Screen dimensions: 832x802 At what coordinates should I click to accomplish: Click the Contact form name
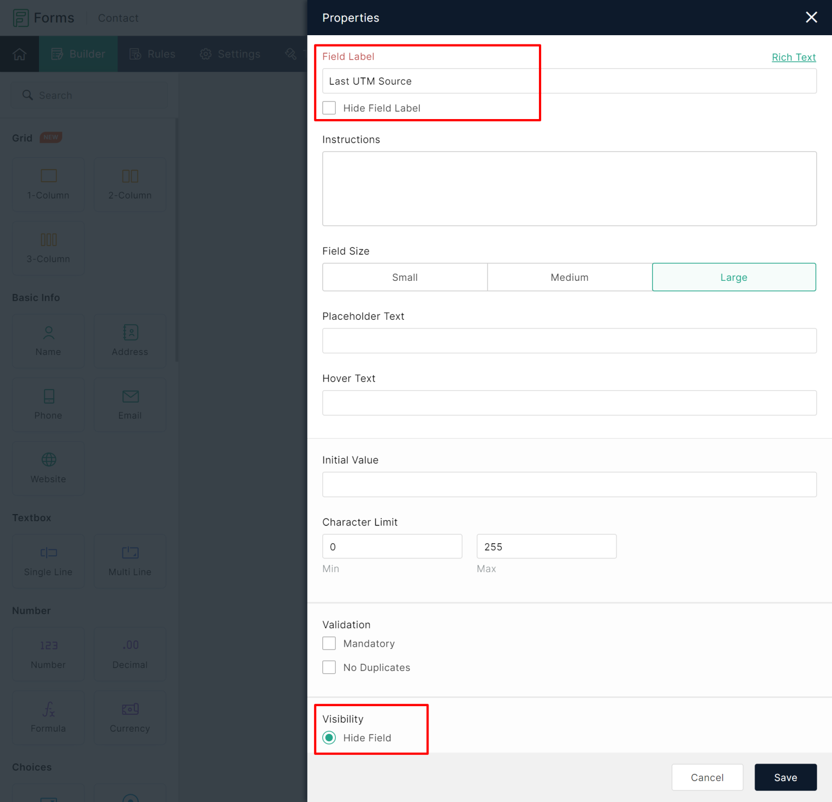tap(118, 18)
